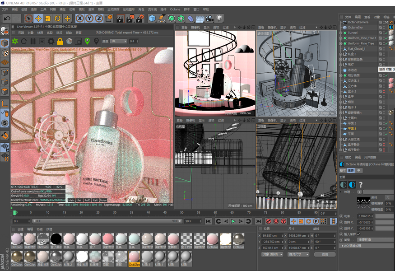395x271 pixels.
Task: Toggle the yellow lock resolution icon
Action: coord(60,41)
